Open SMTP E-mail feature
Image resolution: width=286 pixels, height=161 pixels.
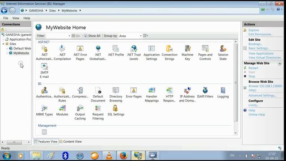coord(44,71)
